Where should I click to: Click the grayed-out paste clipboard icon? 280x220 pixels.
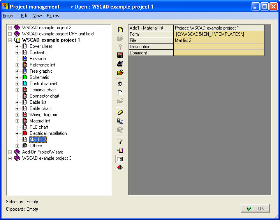120,130
